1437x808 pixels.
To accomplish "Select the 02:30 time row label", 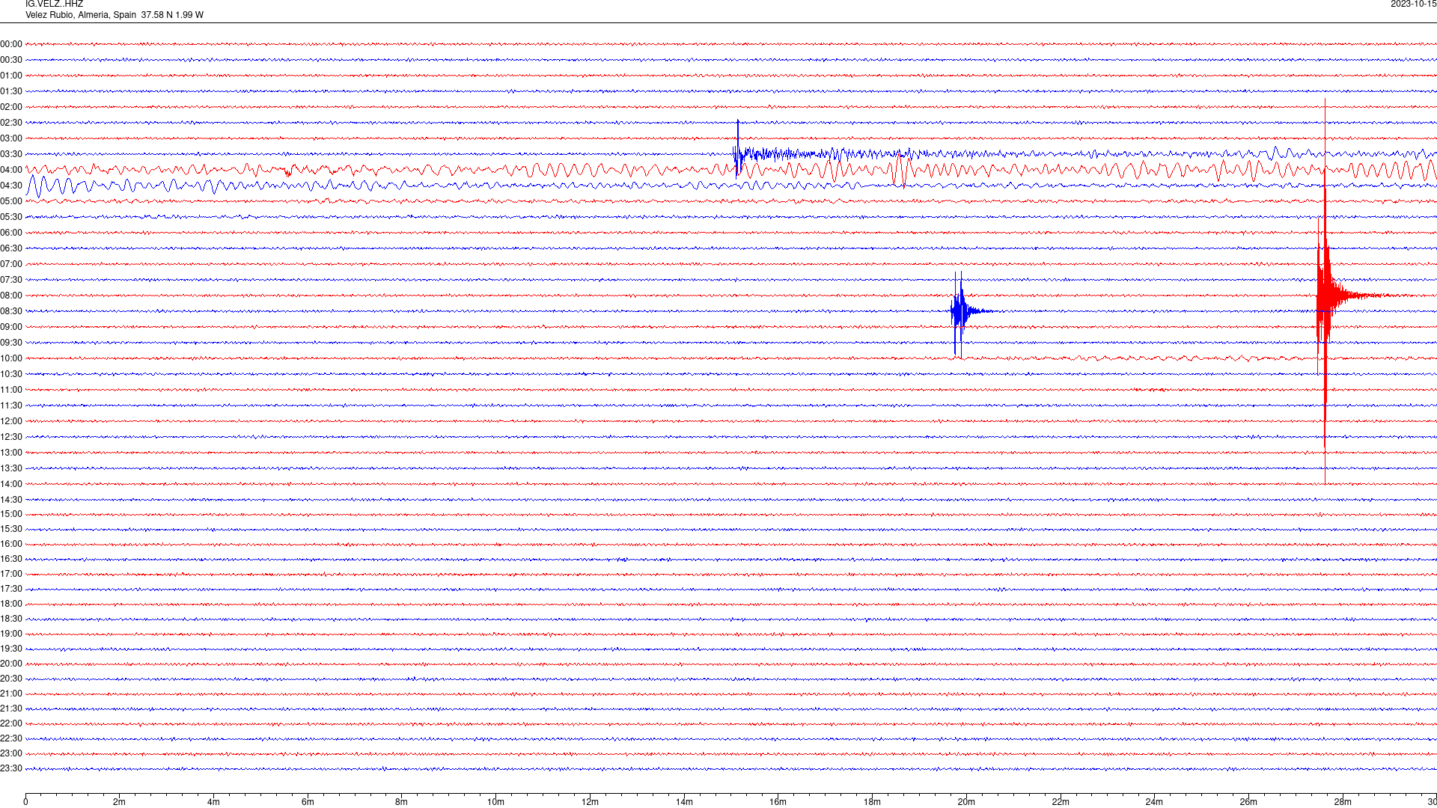I will tap(11, 123).
